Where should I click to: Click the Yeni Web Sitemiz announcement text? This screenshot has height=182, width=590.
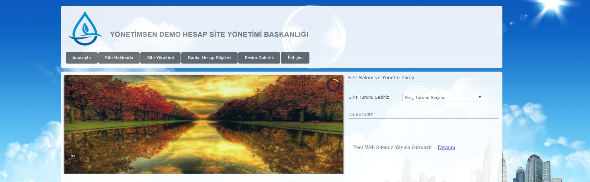click(392, 148)
